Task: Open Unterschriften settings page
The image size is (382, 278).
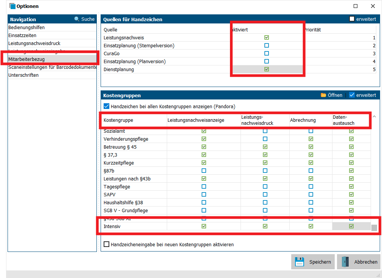Action: click(23, 75)
